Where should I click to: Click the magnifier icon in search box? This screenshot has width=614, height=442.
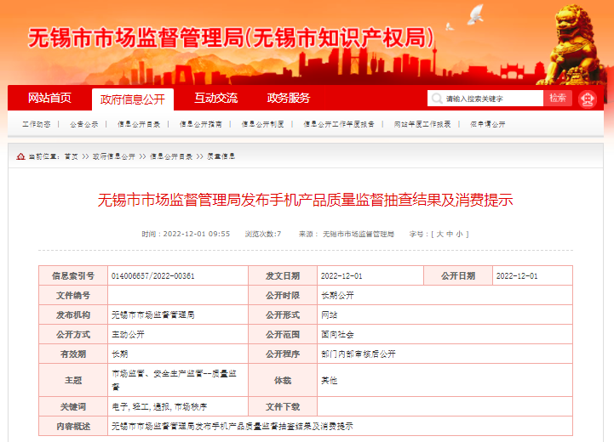(x=437, y=99)
